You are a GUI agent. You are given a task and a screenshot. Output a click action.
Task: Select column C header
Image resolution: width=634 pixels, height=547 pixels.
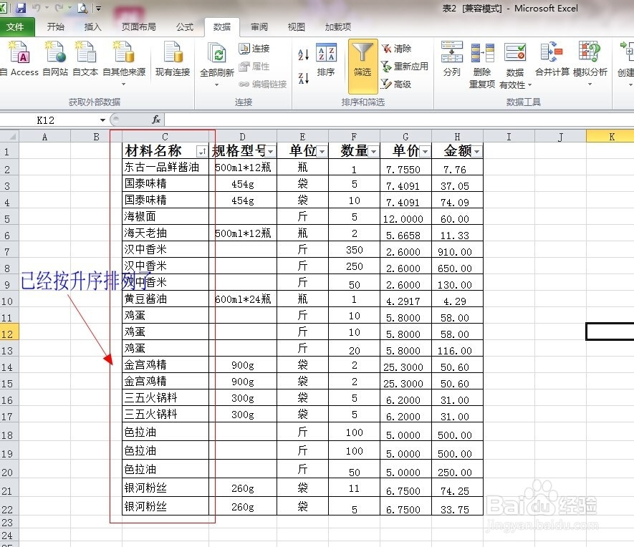(165, 137)
